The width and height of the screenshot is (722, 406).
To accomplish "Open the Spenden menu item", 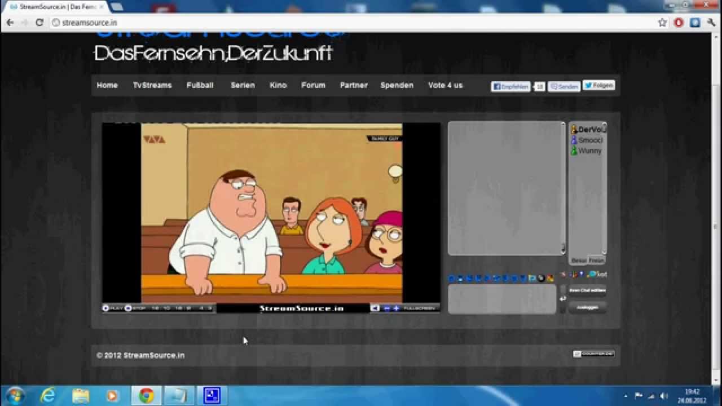I will (x=397, y=85).
